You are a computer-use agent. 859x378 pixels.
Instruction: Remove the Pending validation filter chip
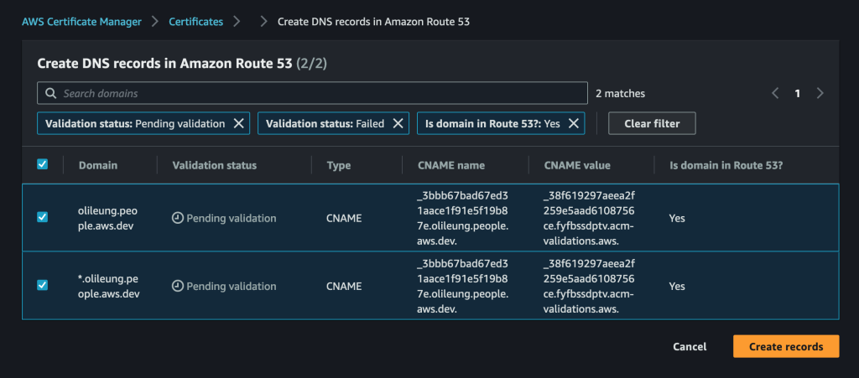pyautogui.click(x=239, y=124)
